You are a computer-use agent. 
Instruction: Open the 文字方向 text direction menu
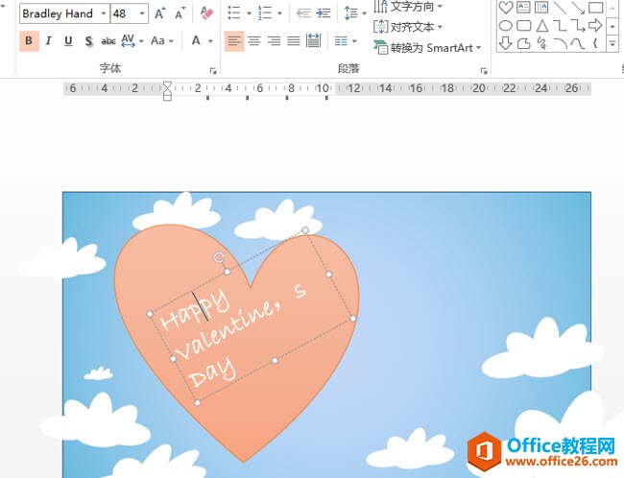(x=408, y=7)
